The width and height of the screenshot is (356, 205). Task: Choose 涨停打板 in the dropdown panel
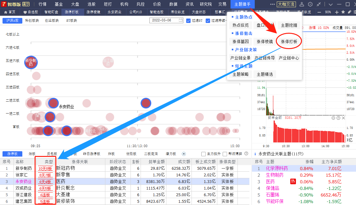pyautogui.click(x=289, y=42)
